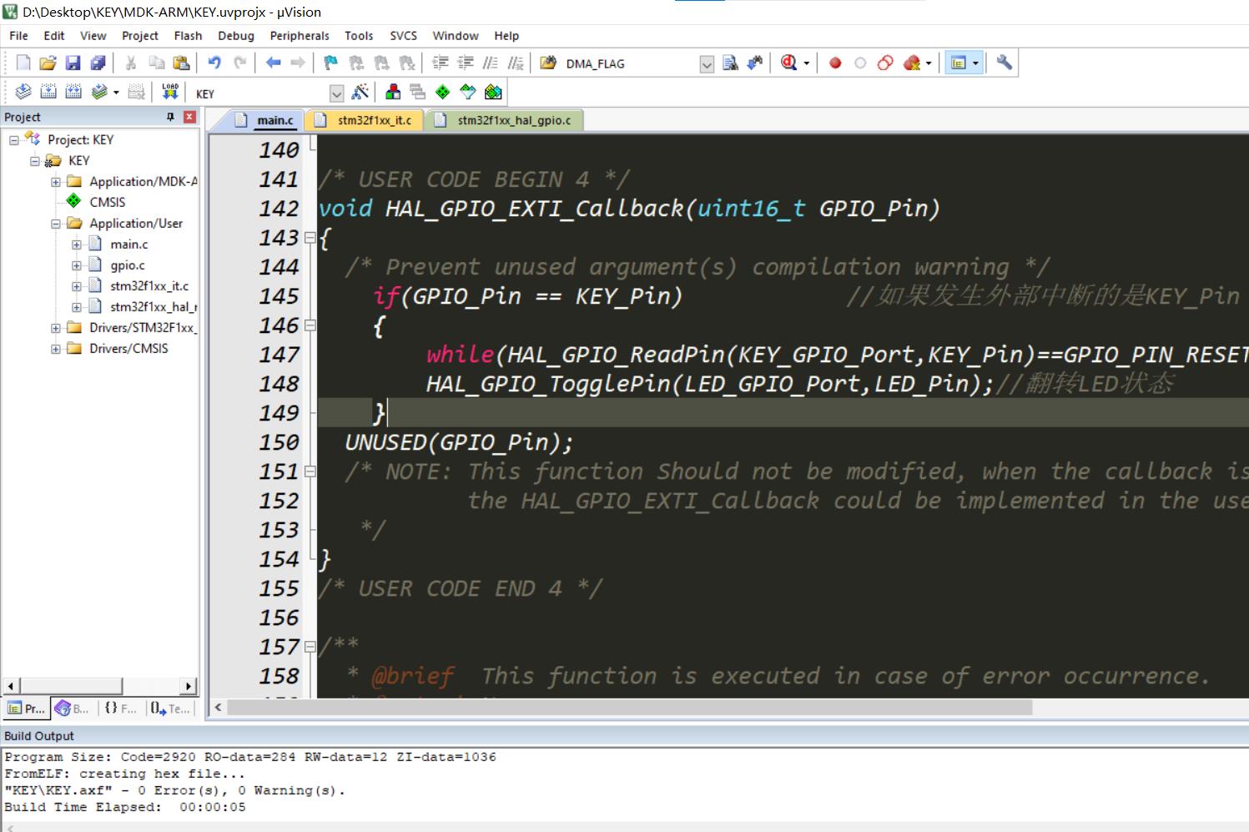This screenshot has width=1249, height=832.
Task: Switch to the Books panel tab
Action: (x=73, y=708)
